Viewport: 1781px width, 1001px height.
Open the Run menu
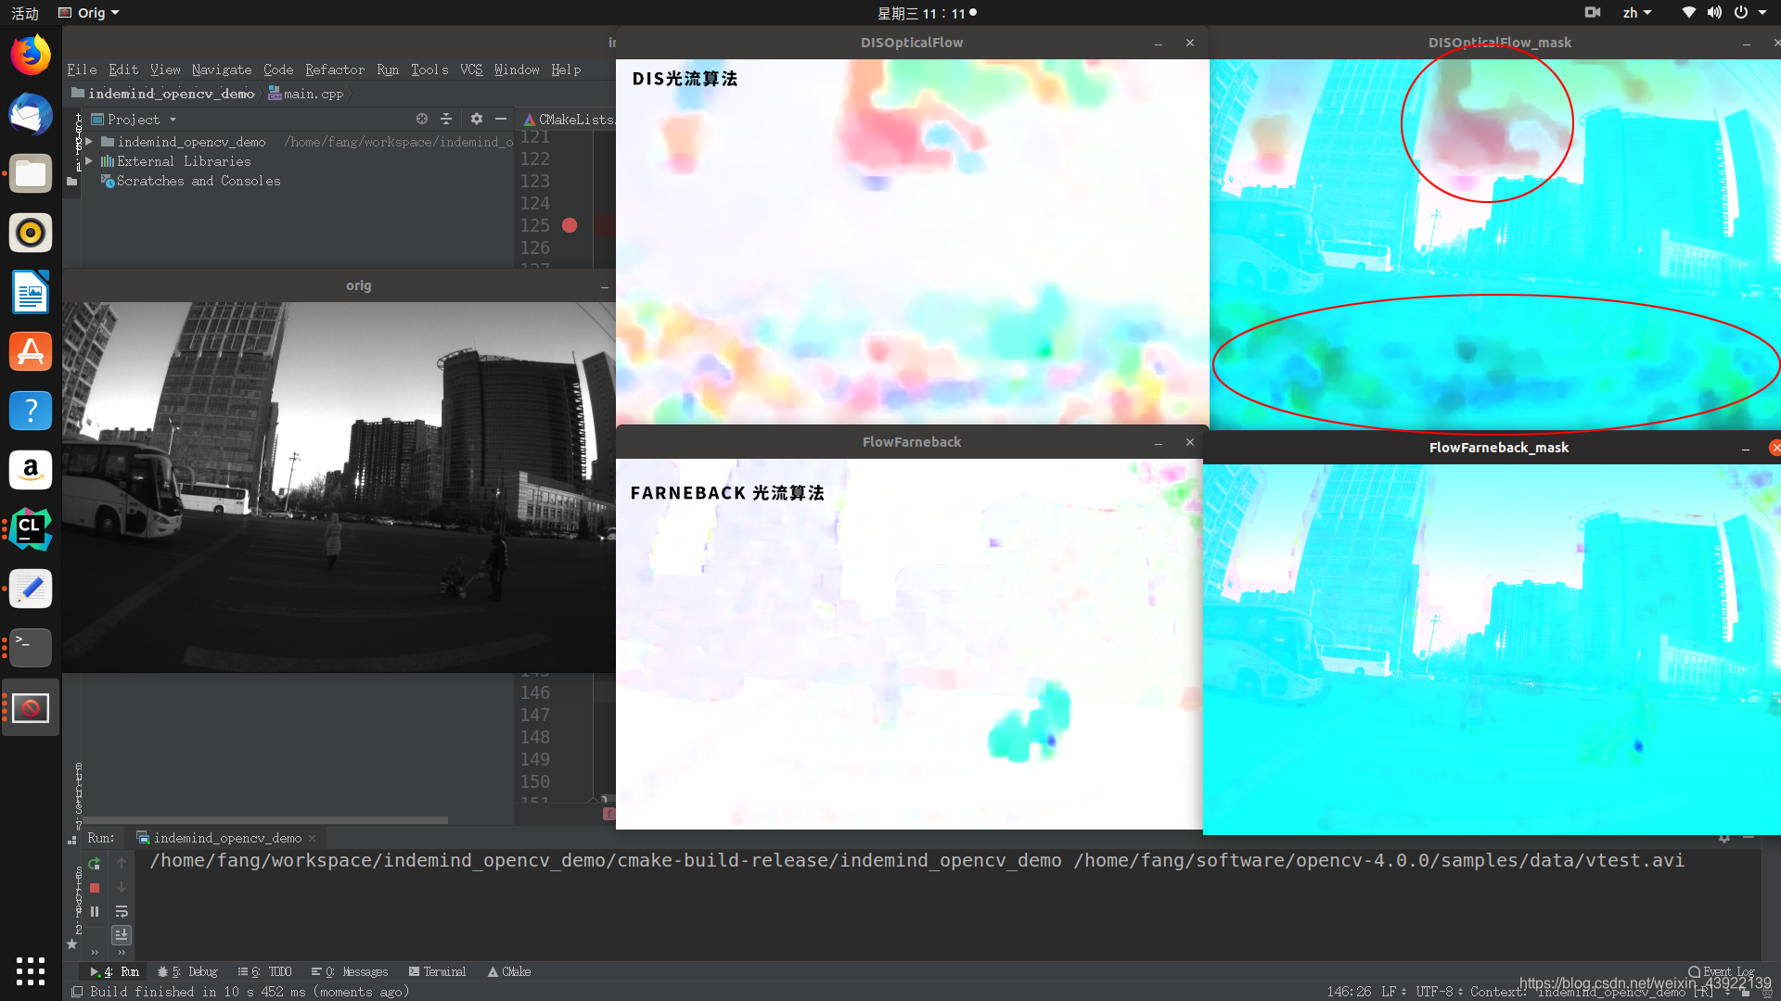[x=388, y=70]
